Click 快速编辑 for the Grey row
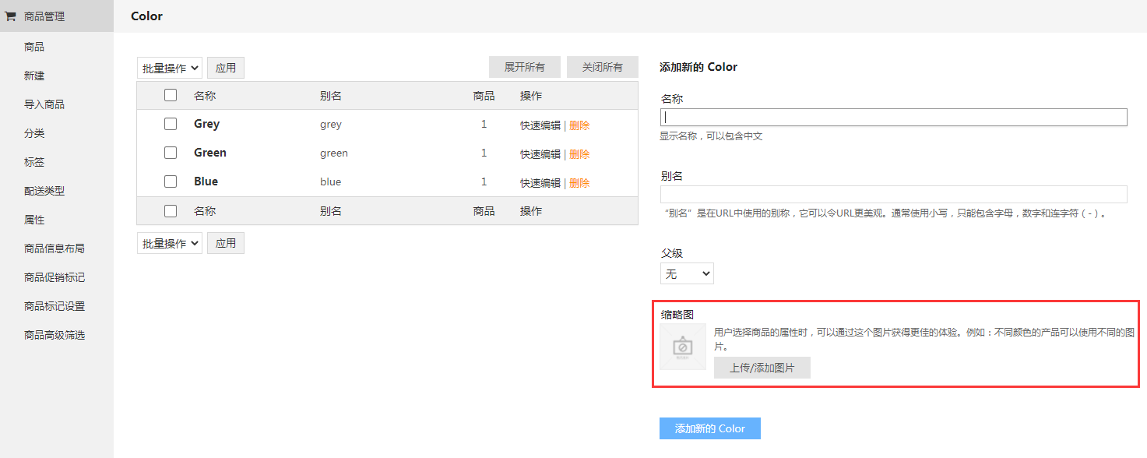 540,125
